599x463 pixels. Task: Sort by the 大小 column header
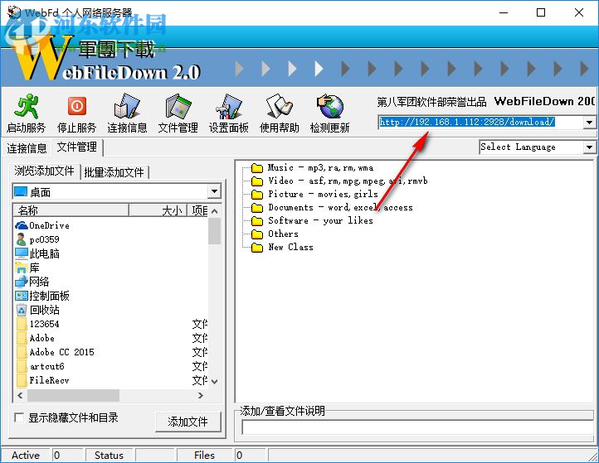pyautogui.click(x=158, y=210)
